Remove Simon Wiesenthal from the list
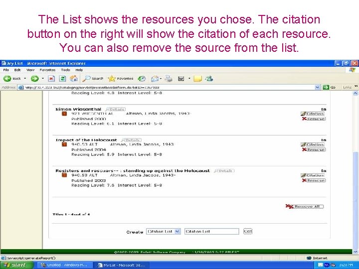The height and width of the screenshot is (269, 359). (314, 119)
